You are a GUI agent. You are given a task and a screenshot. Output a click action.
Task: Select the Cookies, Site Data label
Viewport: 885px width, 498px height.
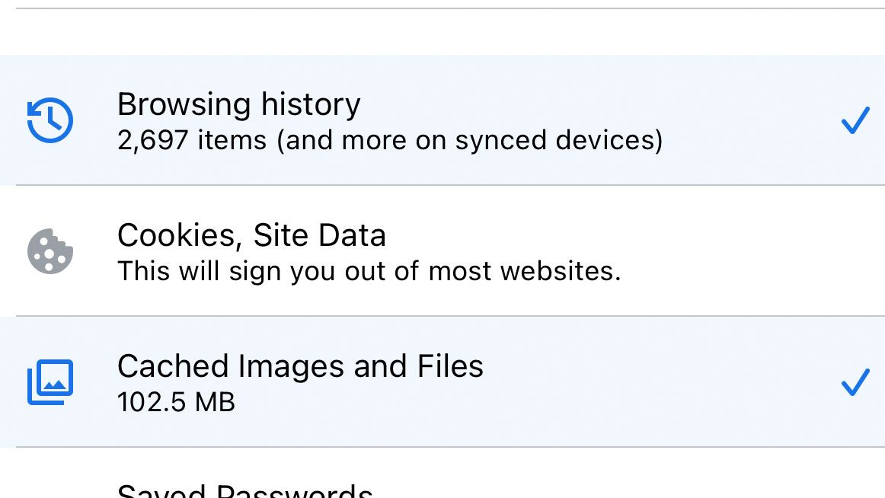click(251, 235)
